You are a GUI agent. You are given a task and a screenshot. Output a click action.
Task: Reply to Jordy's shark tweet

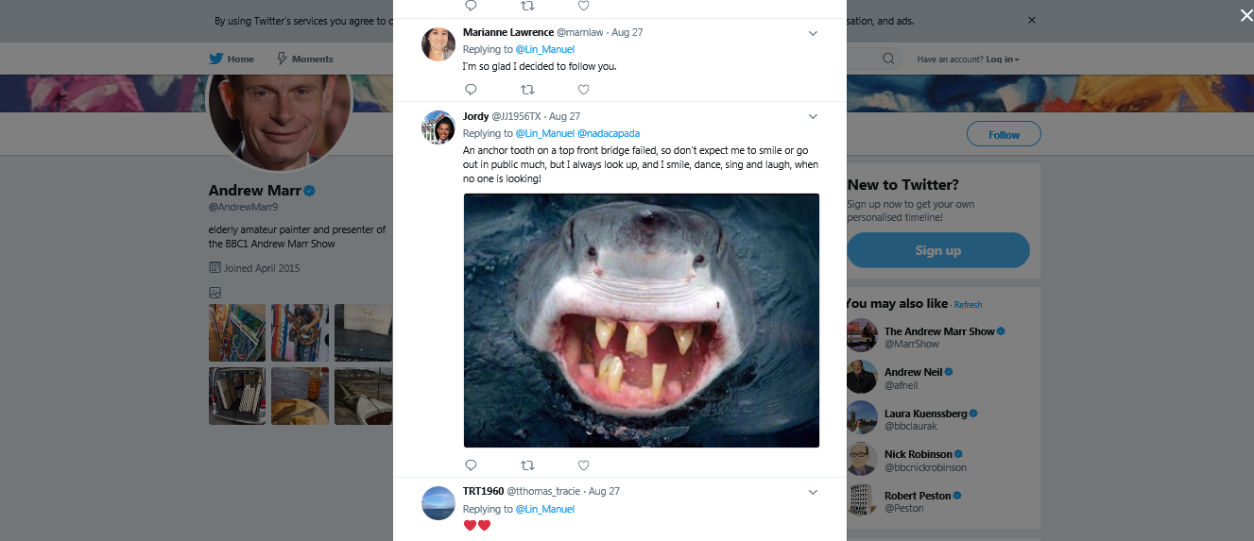click(x=471, y=465)
